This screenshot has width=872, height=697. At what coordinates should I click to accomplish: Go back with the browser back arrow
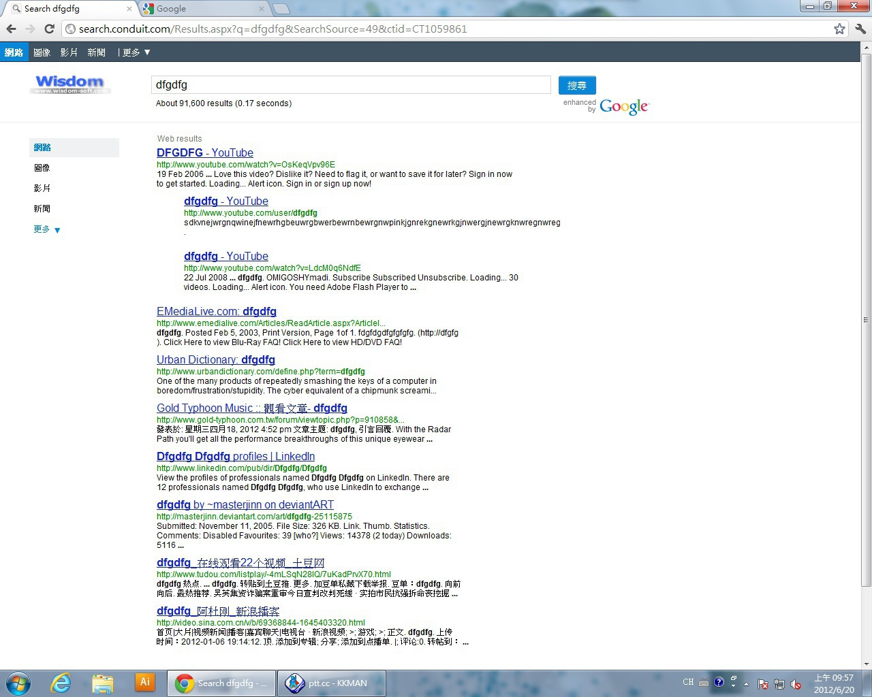click(12, 29)
